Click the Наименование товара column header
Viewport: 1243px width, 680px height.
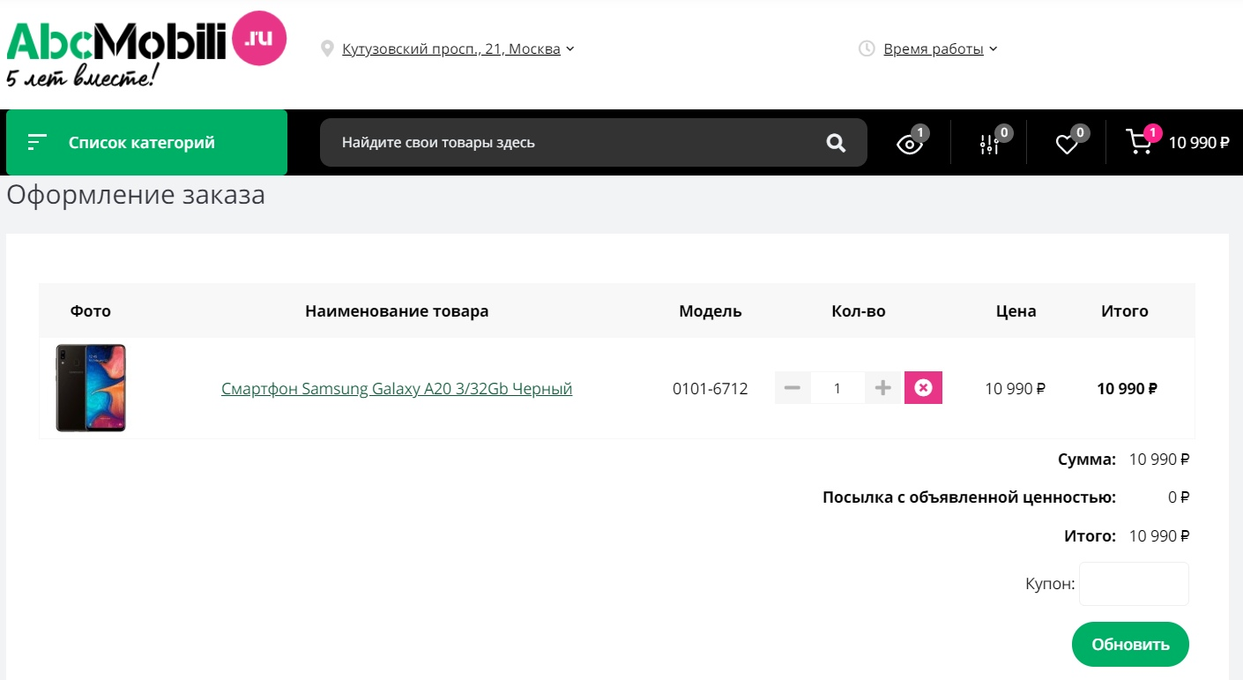tap(397, 310)
